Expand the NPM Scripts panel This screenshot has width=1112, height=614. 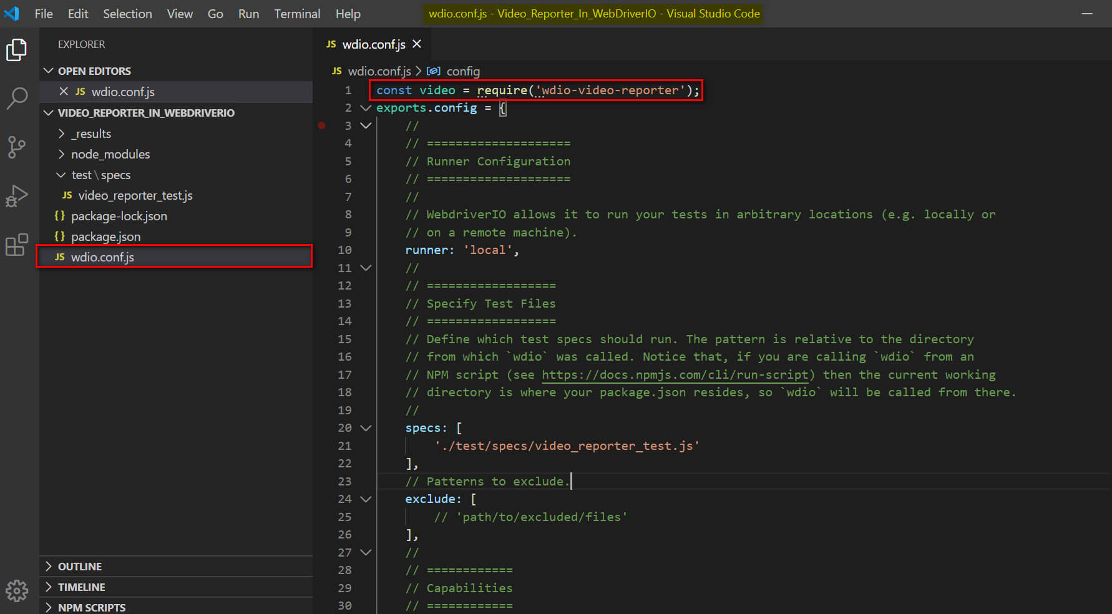tap(49, 607)
